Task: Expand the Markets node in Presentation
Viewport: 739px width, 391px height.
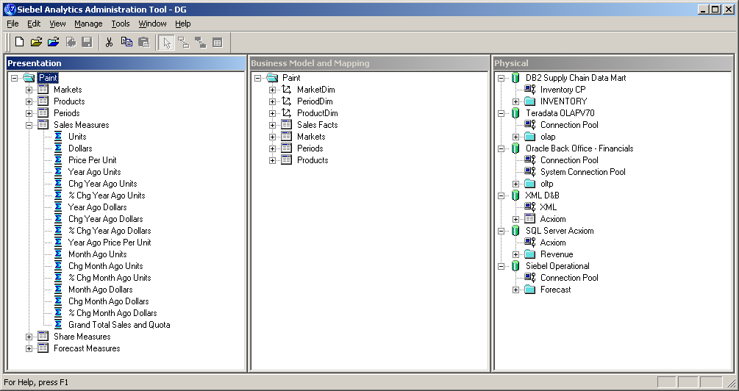Action: point(29,90)
